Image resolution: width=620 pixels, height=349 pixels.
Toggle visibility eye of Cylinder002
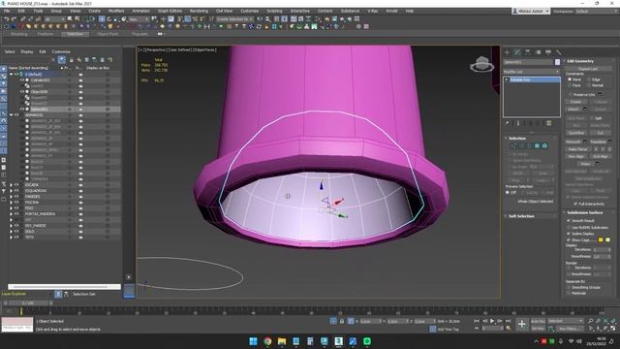[x=22, y=79]
